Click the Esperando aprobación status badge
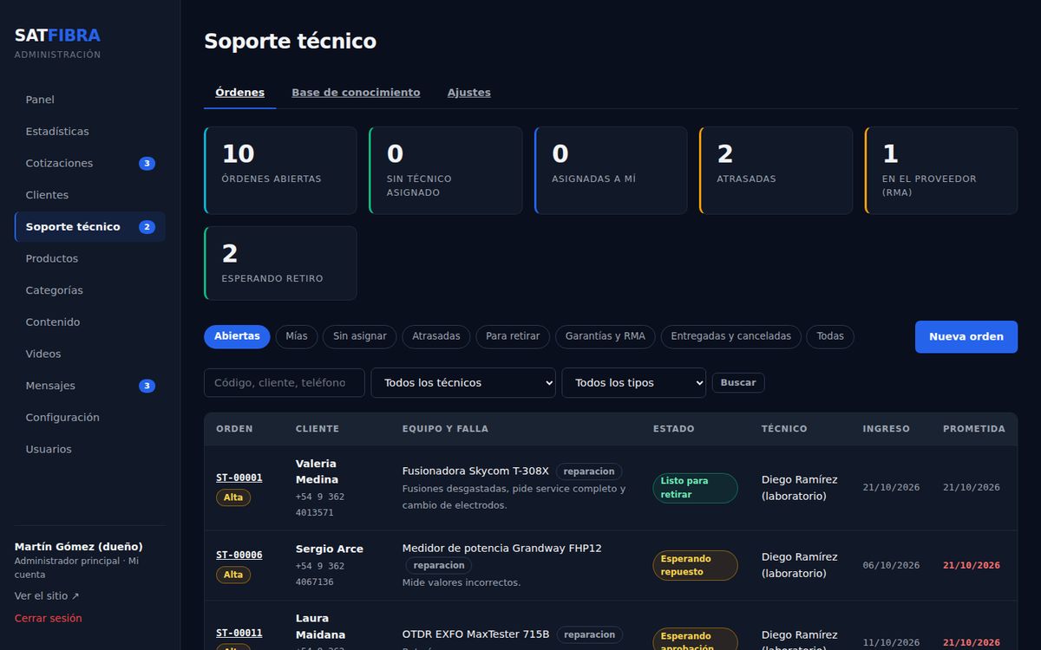Image resolution: width=1041 pixels, height=650 pixels. point(696,641)
